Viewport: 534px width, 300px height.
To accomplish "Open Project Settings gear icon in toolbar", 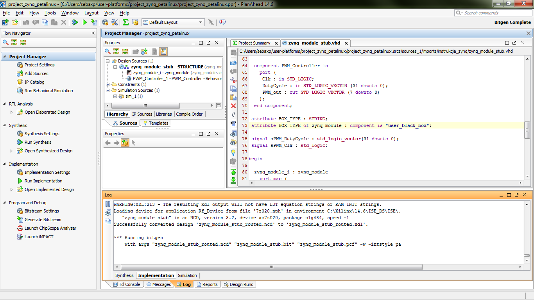I will coord(105,22).
